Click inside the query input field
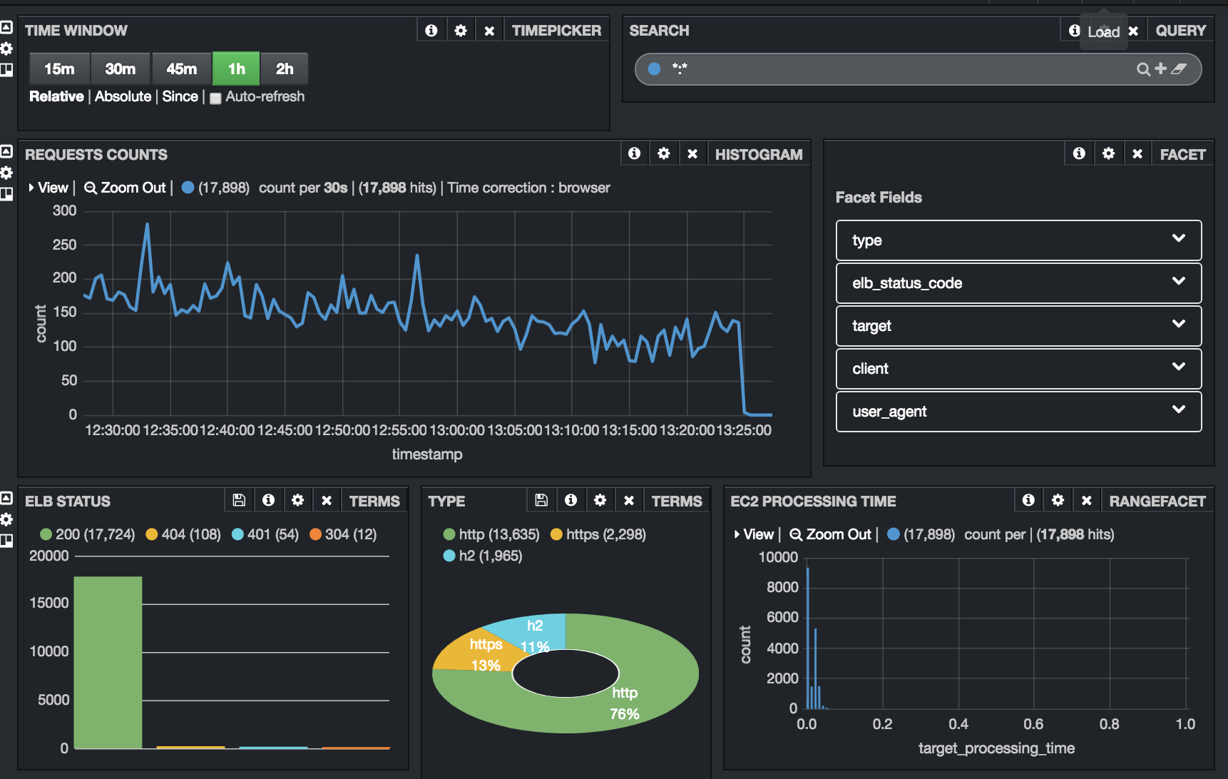The image size is (1228, 779). [x=856, y=69]
